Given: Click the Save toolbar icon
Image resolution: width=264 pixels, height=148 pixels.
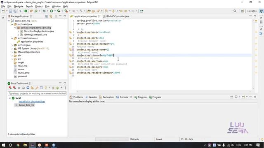Looking at the screenshot, I should coord(10,11).
